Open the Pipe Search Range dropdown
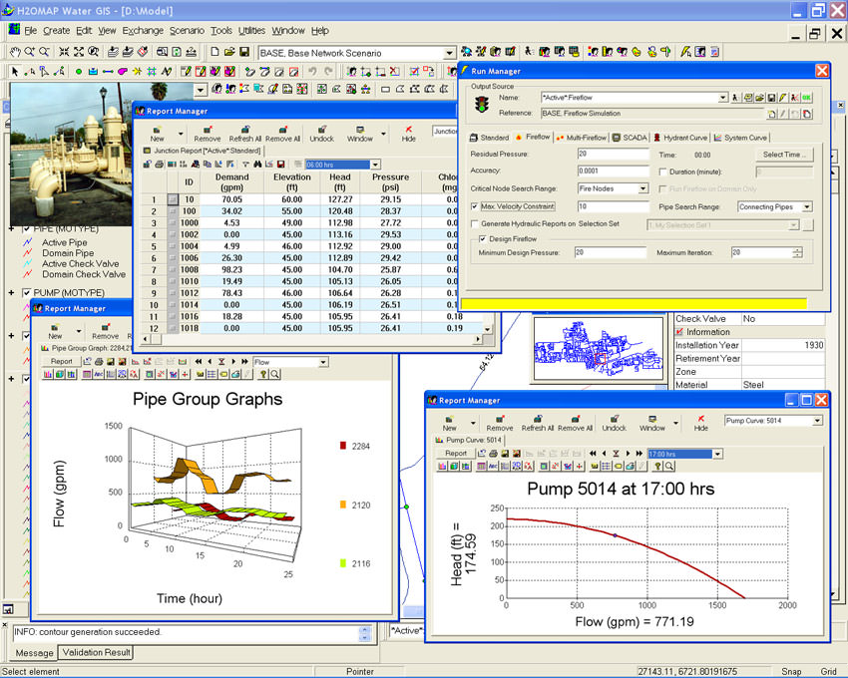This screenshot has width=848, height=678. (807, 207)
